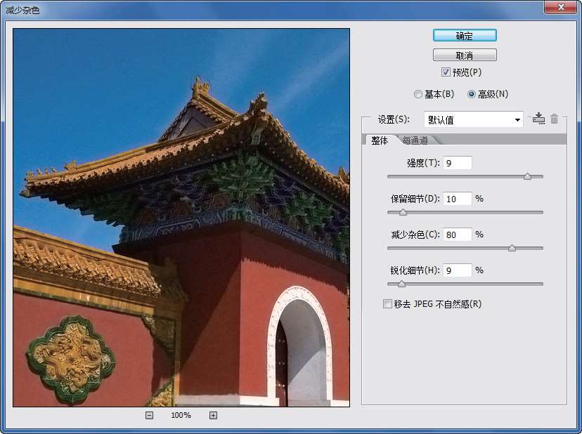Click the 减少杂色(C) percentage field
The image size is (582, 434).
pos(458,235)
